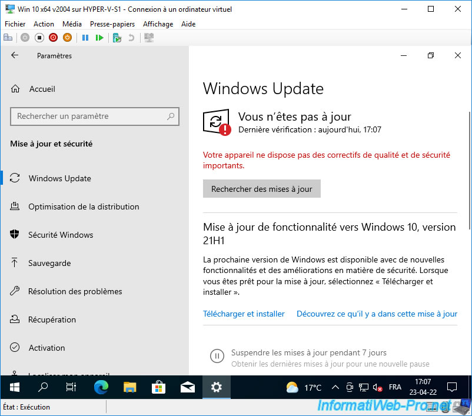Click Rechercher des mises à jour button
Viewport: 472px width, 416px height.
tap(261, 189)
